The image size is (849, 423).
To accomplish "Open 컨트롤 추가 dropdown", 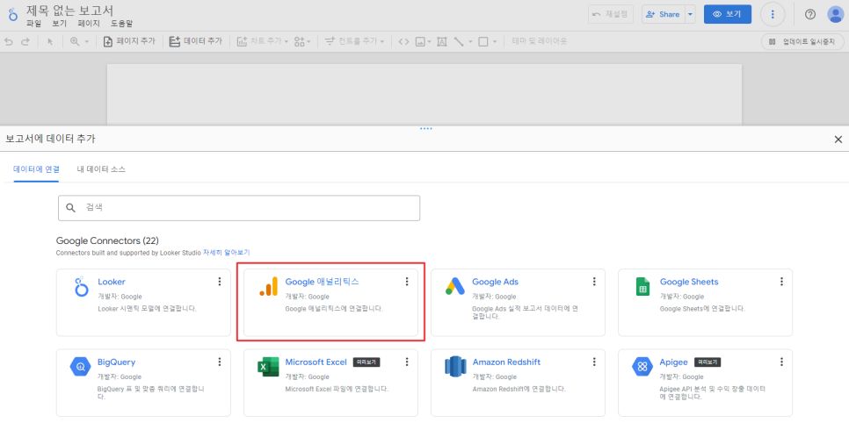I will point(354,41).
